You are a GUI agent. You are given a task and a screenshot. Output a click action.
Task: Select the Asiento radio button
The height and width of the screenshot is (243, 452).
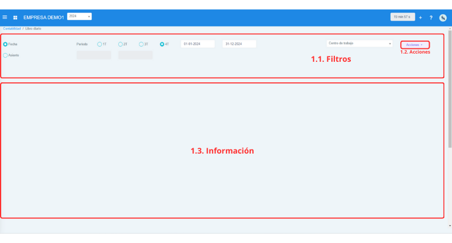(x=5, y=55)
